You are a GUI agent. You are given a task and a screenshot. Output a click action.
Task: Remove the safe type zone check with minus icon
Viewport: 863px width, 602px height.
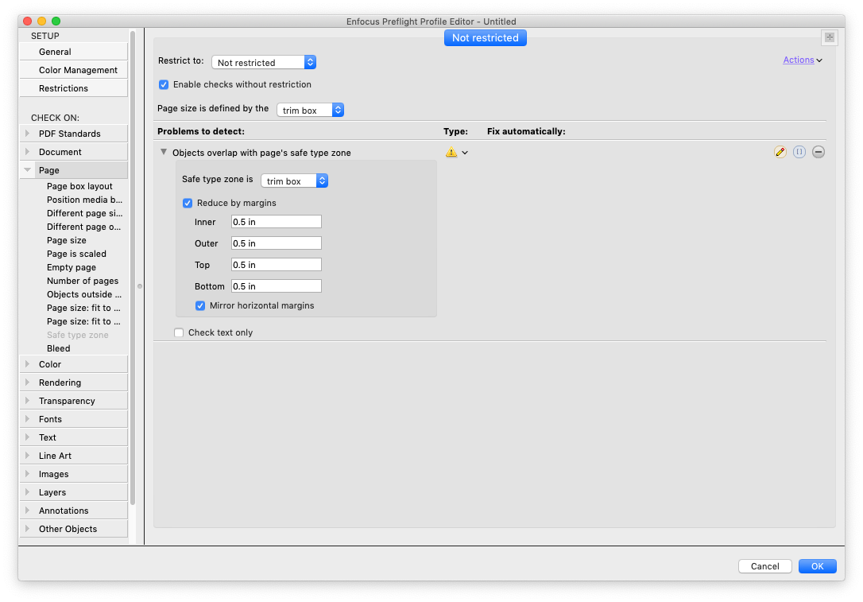coord(818,152)
